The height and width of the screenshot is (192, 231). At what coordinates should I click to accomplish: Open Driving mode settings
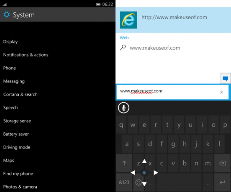[17, 147]
